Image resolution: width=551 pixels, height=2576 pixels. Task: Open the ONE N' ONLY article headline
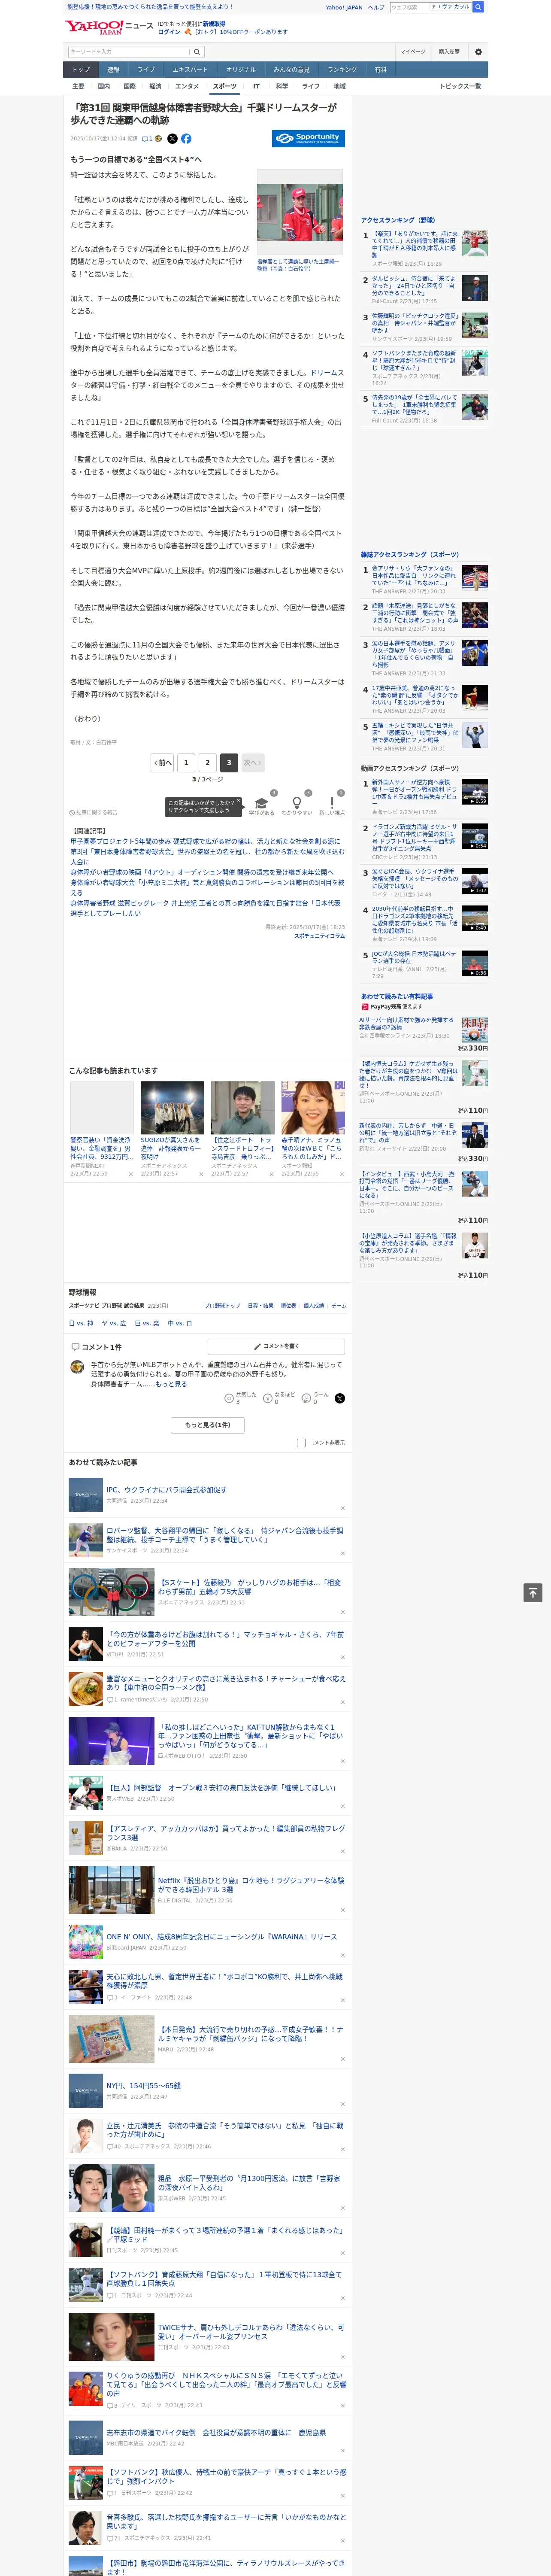point(222,1937)
